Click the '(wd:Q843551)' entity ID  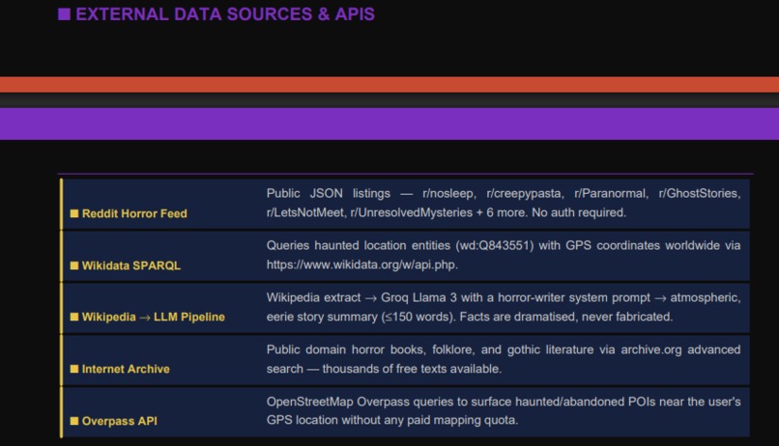(x=494, y=245)
